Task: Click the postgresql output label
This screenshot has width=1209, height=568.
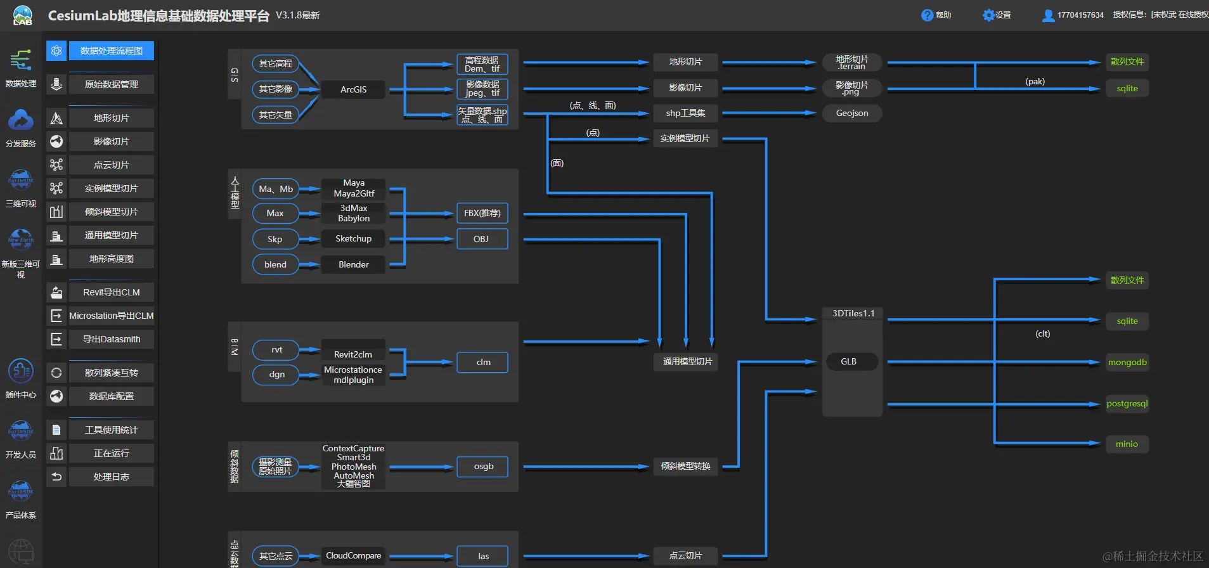Action: pyautogui.click(x=1127, y=403)
